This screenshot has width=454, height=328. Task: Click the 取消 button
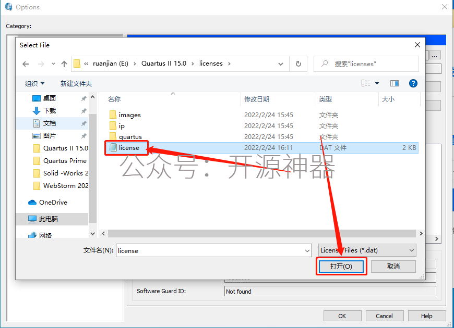[x=393, y=266]
